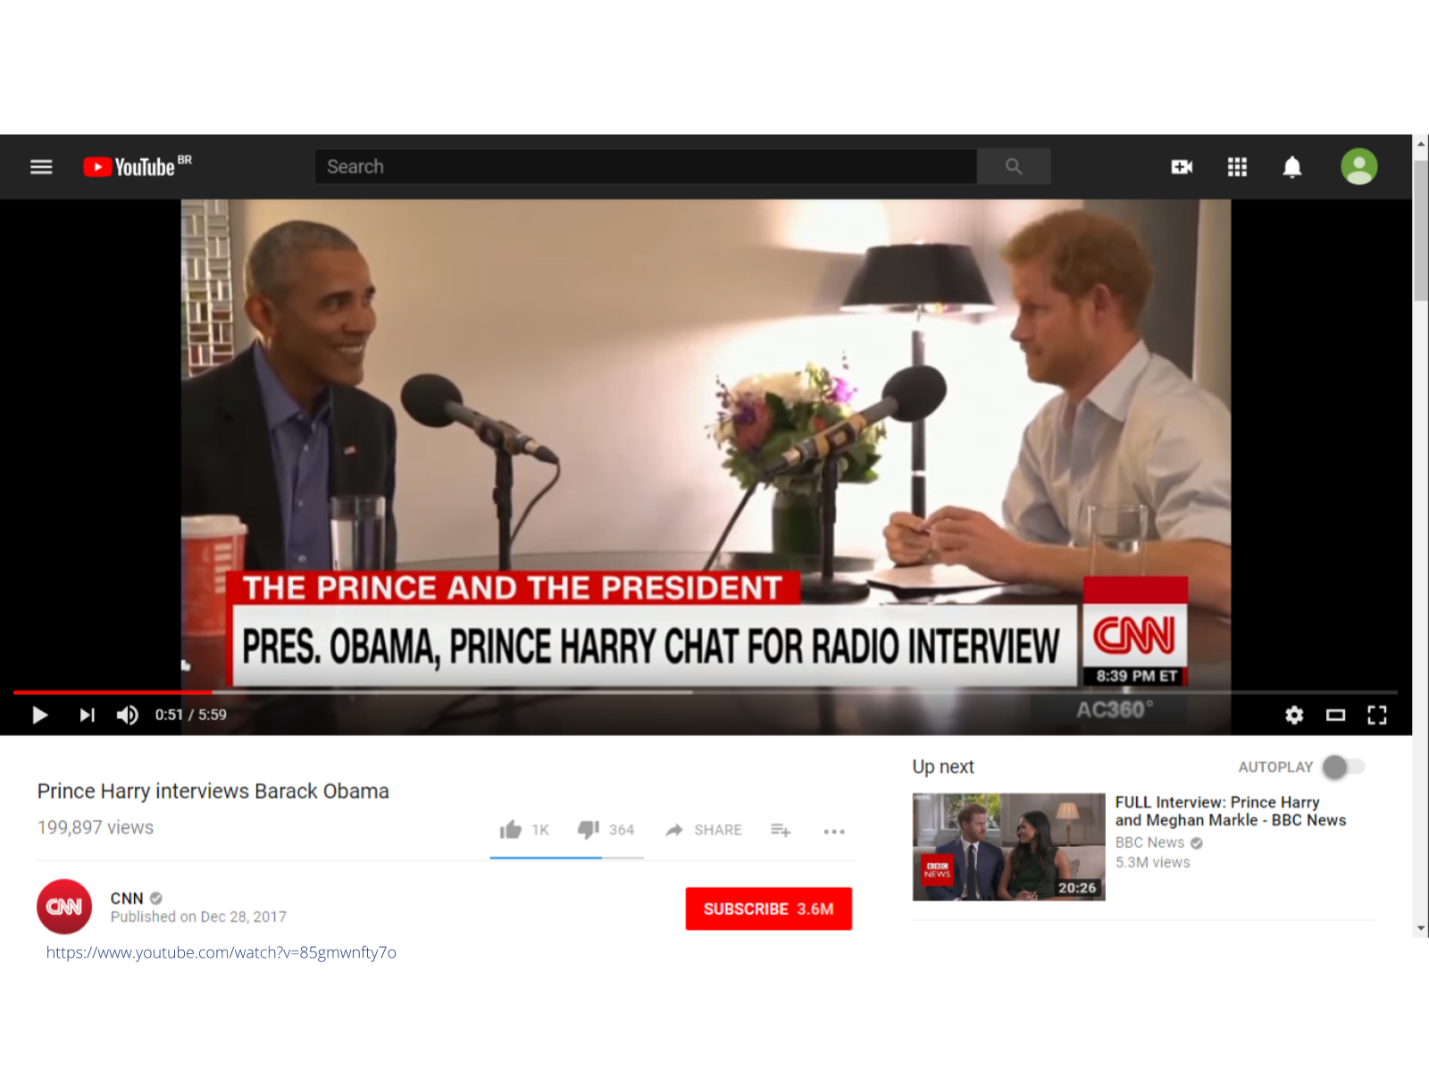
Task: Open the notifications bell
Action: 1291,167
